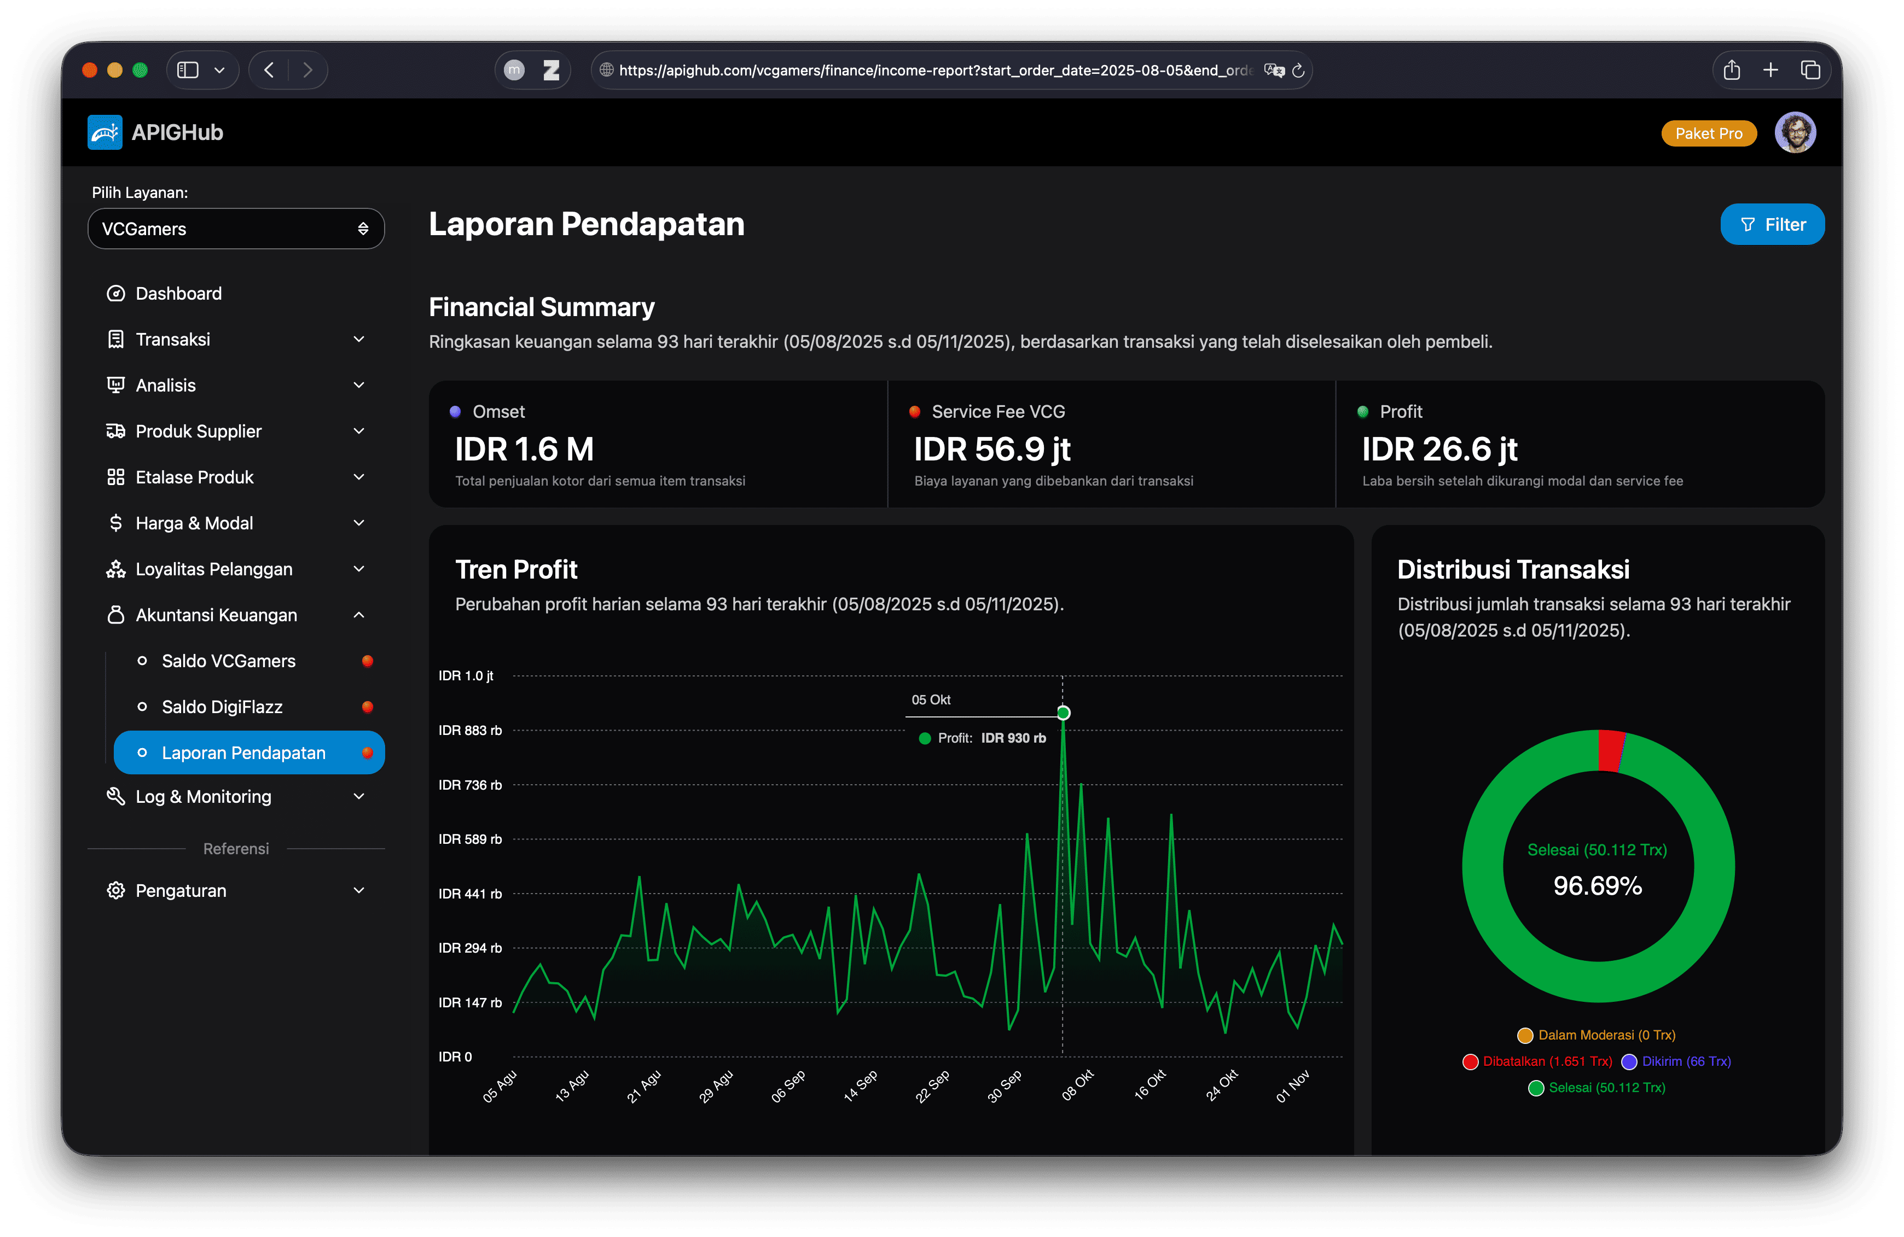Click the Harga & Modal dollar icon

pyautogui.click(x=116, y=522)
